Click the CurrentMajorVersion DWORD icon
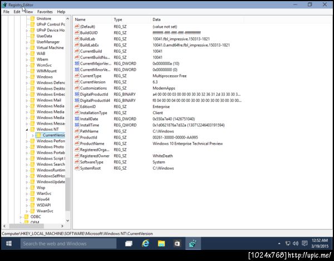This screenshot has height=261, width=334. pos(77,63)
